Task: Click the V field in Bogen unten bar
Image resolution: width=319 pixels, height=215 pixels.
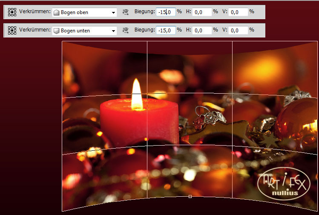Action: [x=238, y=30]
